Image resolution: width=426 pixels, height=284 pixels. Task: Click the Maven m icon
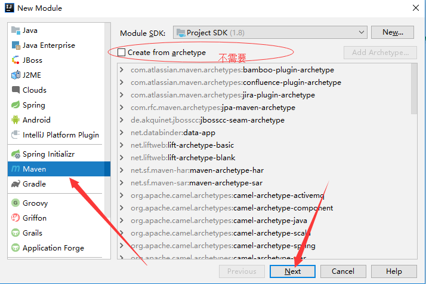pos(16,169)
